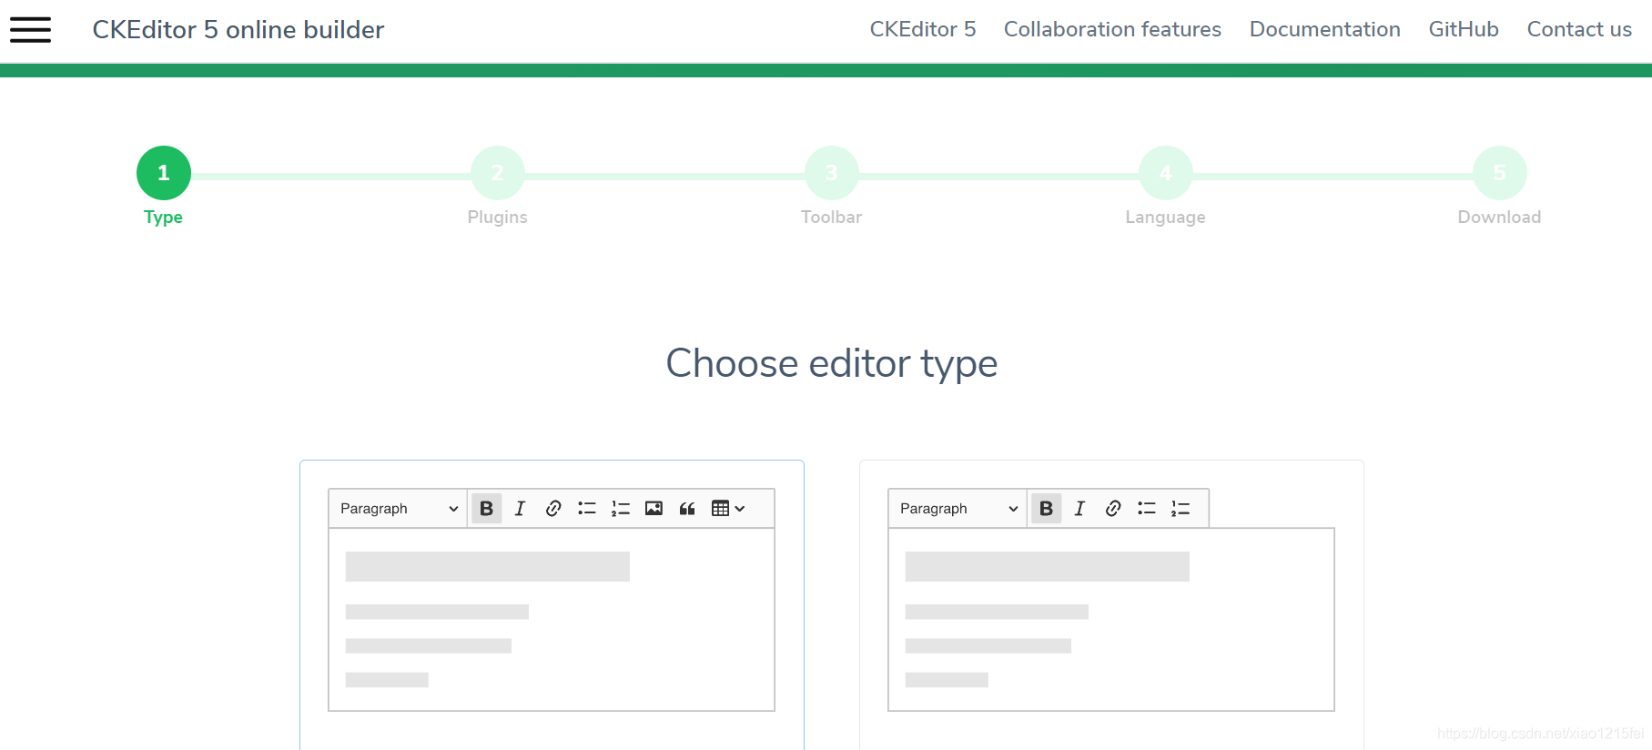The height and width of the screenshot is (750, 1652).
Task: Click Bold icon in right editor preview
Action: coord(1047,509)
